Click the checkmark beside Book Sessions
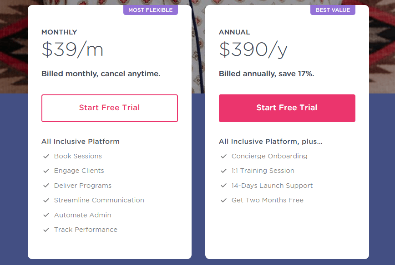 pos(46,156)
